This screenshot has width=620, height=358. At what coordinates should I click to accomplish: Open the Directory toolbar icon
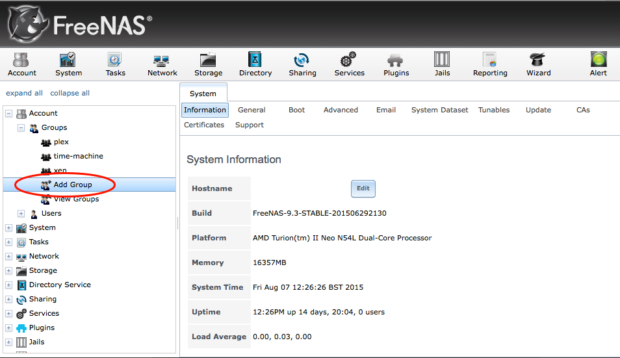pos(255,64)
